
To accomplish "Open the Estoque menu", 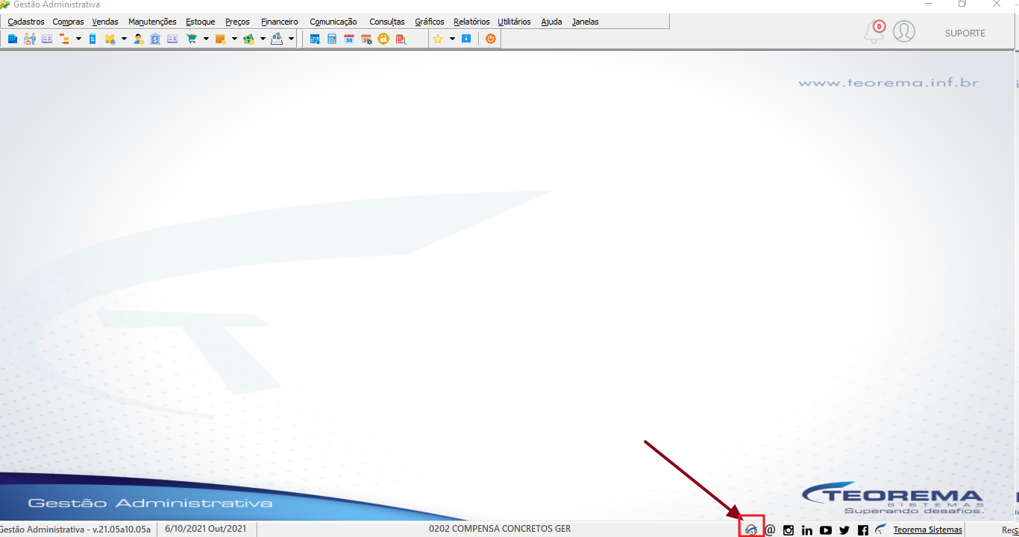I will pyautogui.click(x=201, y=22).
